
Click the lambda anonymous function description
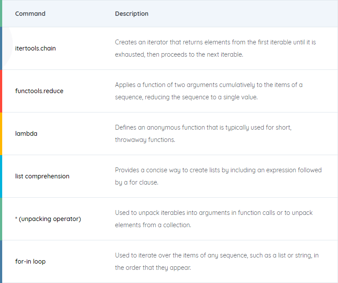pyautogui.click(x=203, y=134)
